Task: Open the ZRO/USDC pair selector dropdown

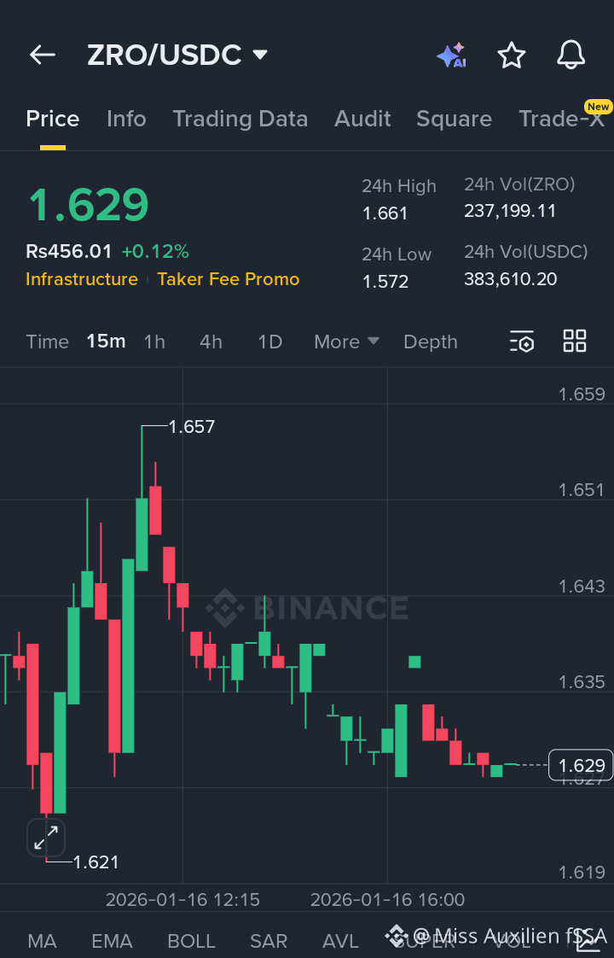Action: (x=177, y=55)
